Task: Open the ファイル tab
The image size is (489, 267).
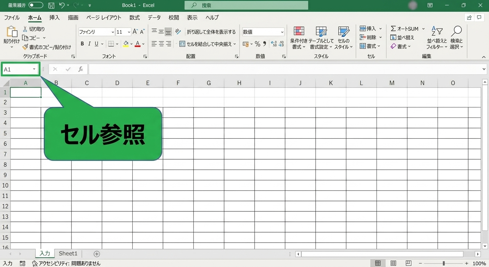Action: coord(12,18)
